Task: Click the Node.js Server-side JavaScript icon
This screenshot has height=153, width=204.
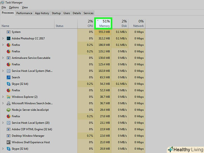Action: pyautogui.click(x=8, y=110)
